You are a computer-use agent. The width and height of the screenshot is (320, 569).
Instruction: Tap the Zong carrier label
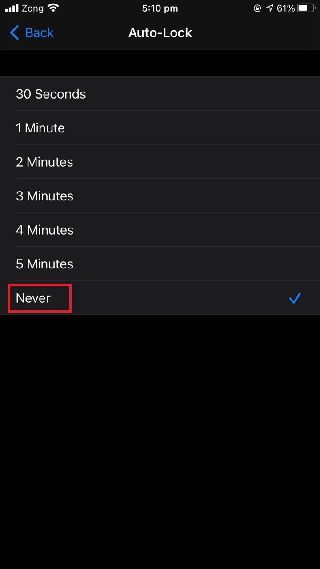pos(33,8)
